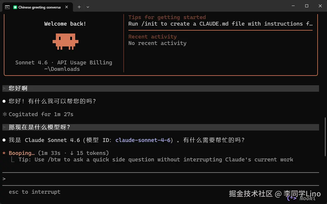Click the Run /init tip text
This screenshot has width=327, height=204.
tap(220, 24)
